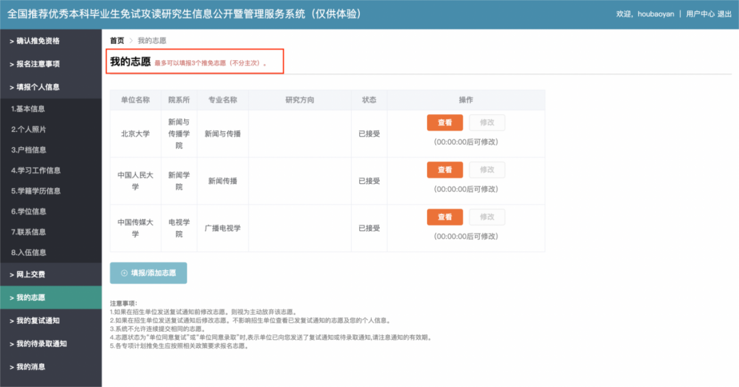
Task: Select 2.个人照片 in the sidebar
Action: [x=51, y=129]
